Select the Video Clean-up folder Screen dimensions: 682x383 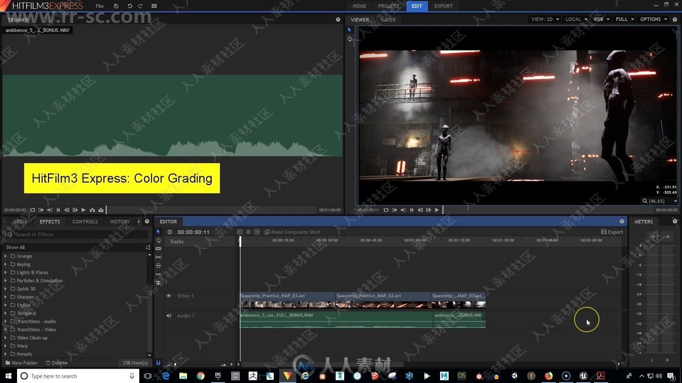(x=32, y=338)
